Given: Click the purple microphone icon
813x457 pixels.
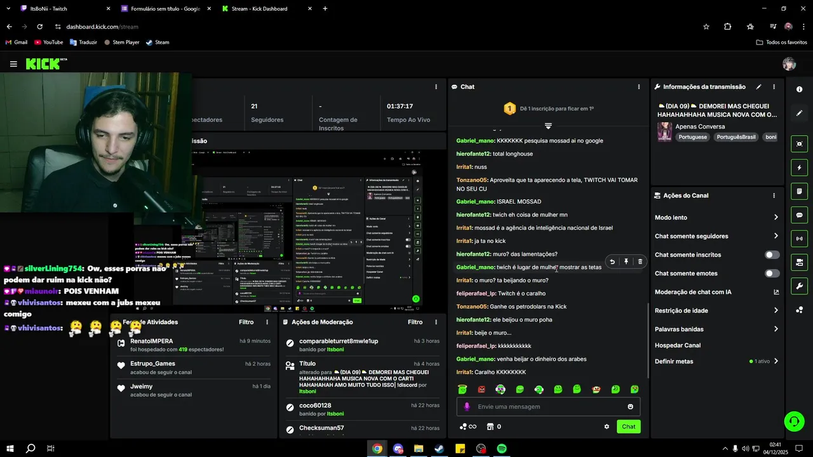Looking at the screenshot, I should pos(467,407).
